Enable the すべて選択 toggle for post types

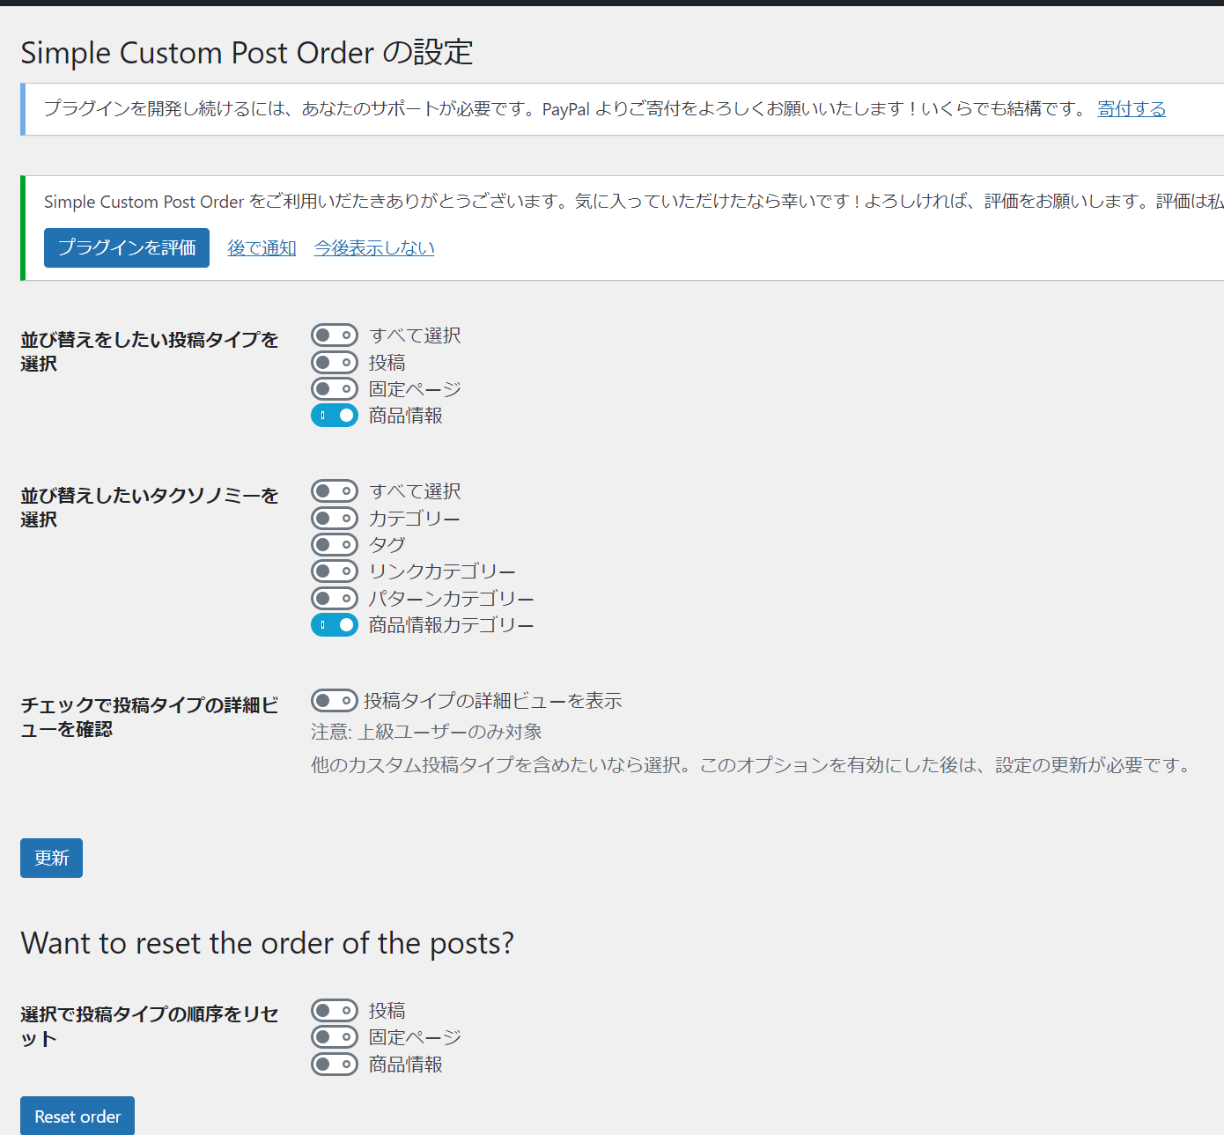[335, 335]
